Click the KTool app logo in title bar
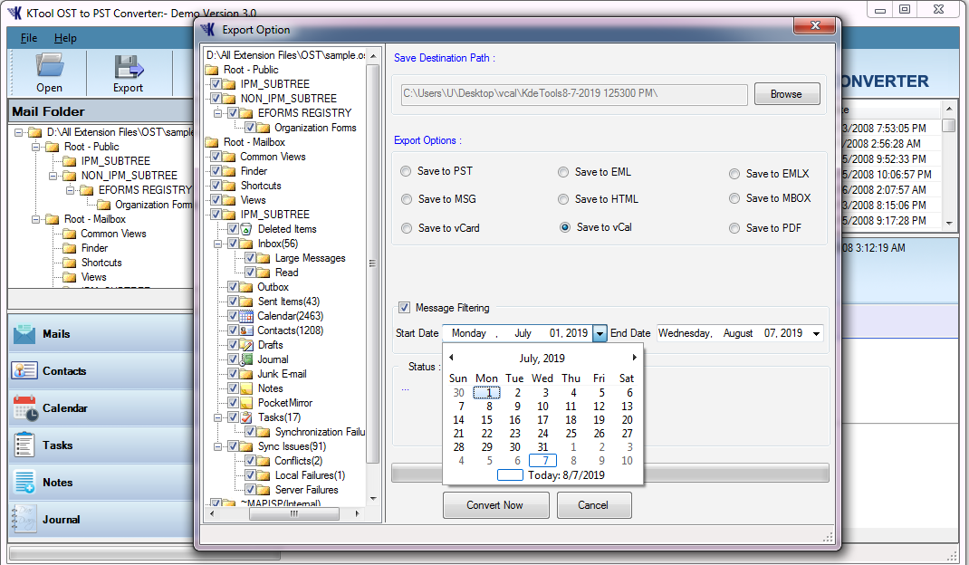 coord(14,13)
